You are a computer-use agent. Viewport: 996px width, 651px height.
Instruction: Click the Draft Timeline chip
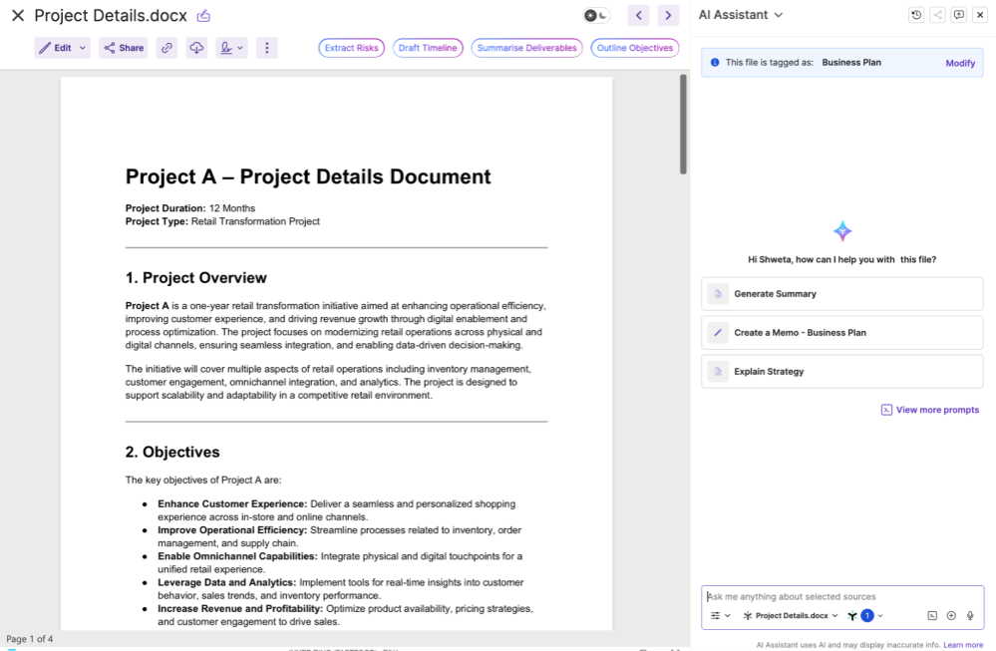pos(428,48)
